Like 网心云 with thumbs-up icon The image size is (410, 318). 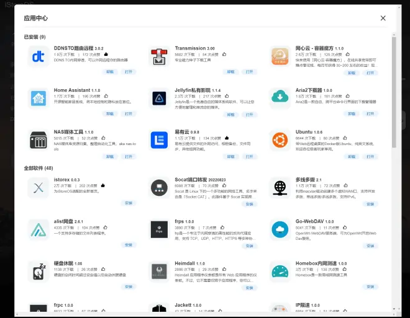pyautogui.click(x=347, y=55)
